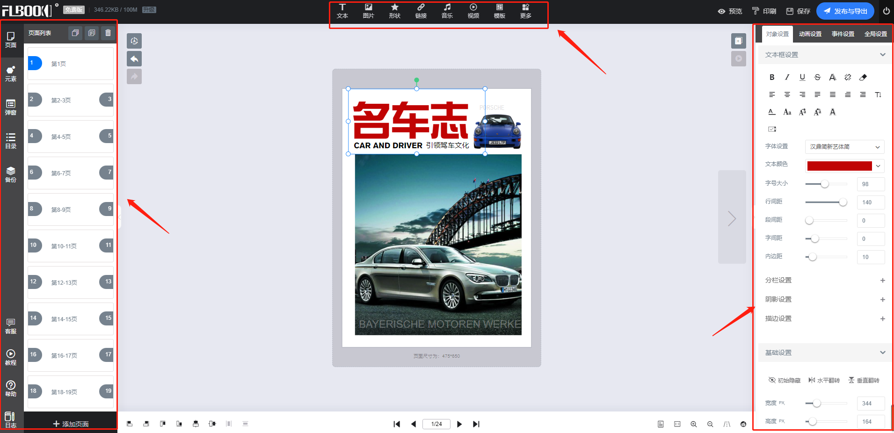The width and height of the screenshot is (894, 433).
Task: Open the 帮助 help section
Action: (11, 389)
